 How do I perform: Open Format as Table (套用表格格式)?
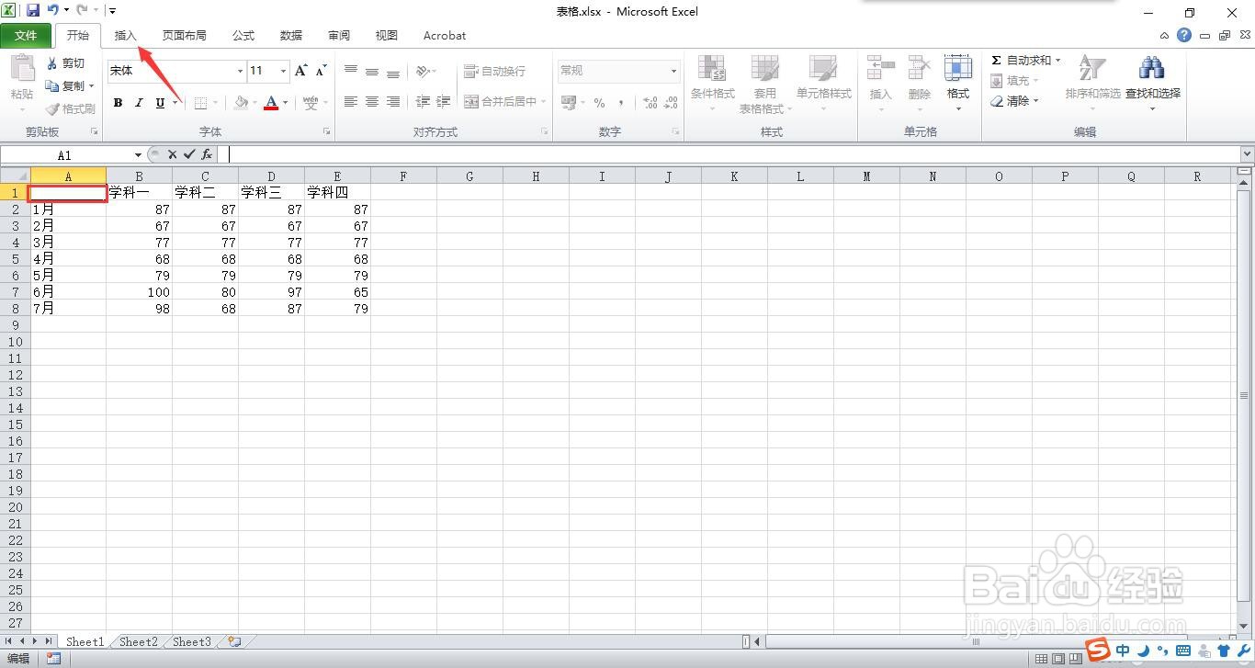764,83
